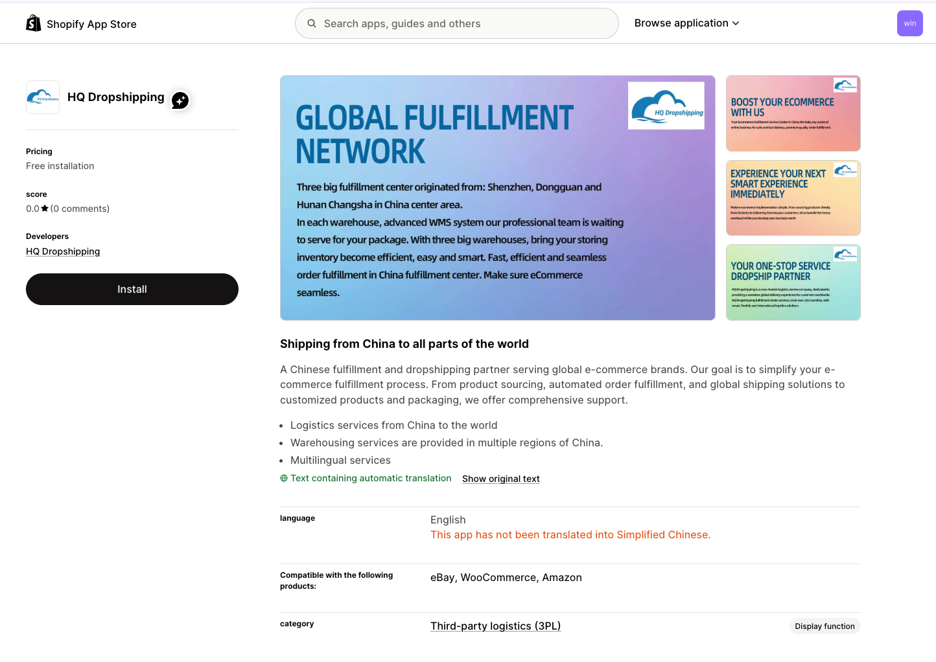
Task: Click the Shopify bag logo
Action: pyautogui.click(x=33, y=23)
